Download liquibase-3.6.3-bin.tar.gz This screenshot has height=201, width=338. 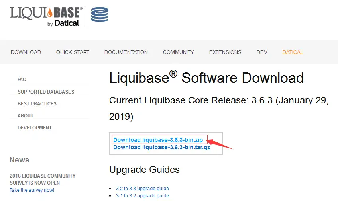click(161, 147)
